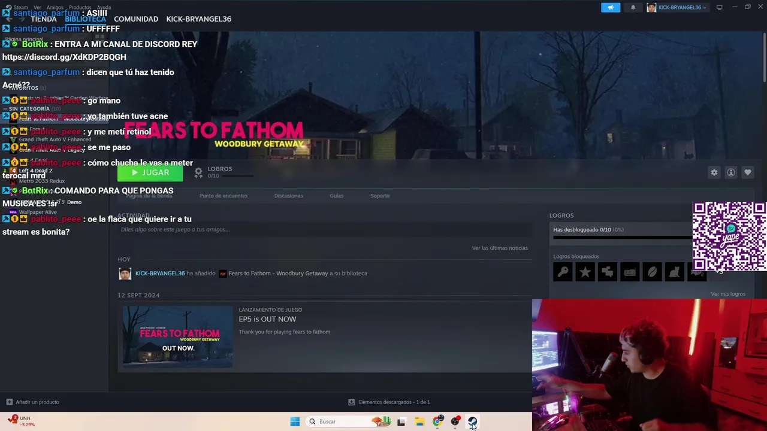
Task: Click the achievements progress bar 0/10
Action: click(621, 238)
